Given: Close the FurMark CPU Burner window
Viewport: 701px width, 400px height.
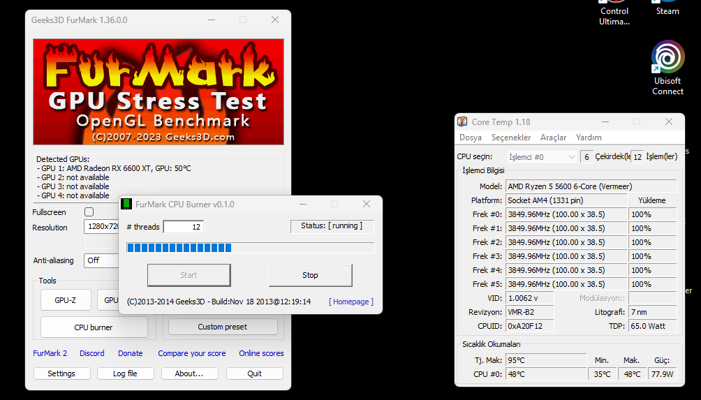Looking at the screenshot, I should click(367, 204).
